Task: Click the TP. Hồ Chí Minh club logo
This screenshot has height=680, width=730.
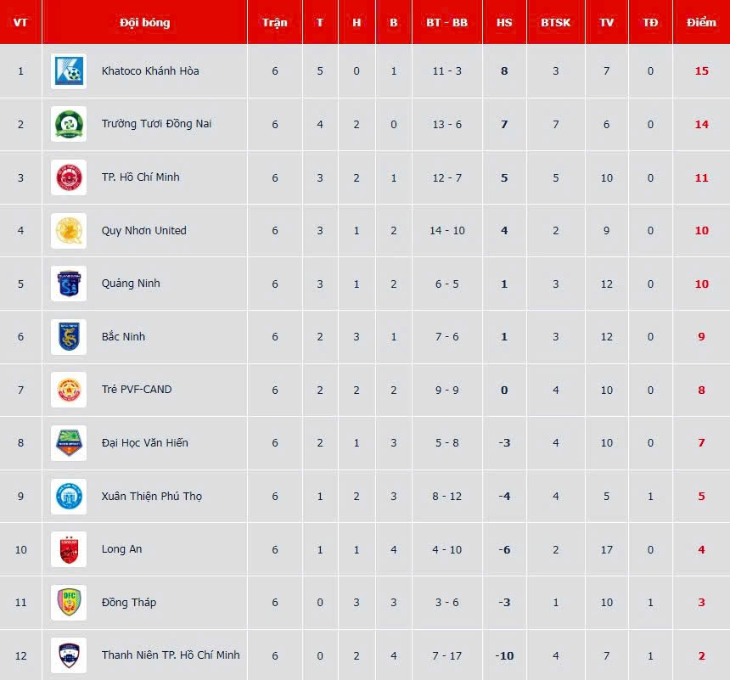Action: (x=68, y=177)
